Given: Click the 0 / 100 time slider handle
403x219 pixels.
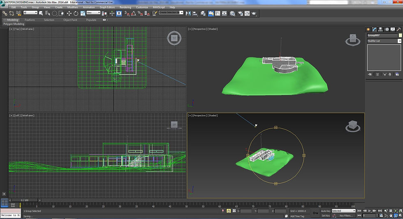Looking at the screenshot, I should coord(25,200).
